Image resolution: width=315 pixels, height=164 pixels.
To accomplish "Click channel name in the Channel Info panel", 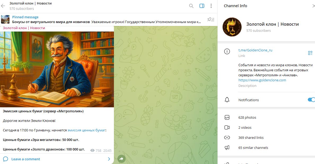I will (272, 24).
